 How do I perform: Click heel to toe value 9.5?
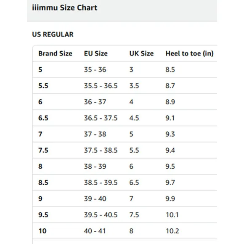(x=170, y=167)
